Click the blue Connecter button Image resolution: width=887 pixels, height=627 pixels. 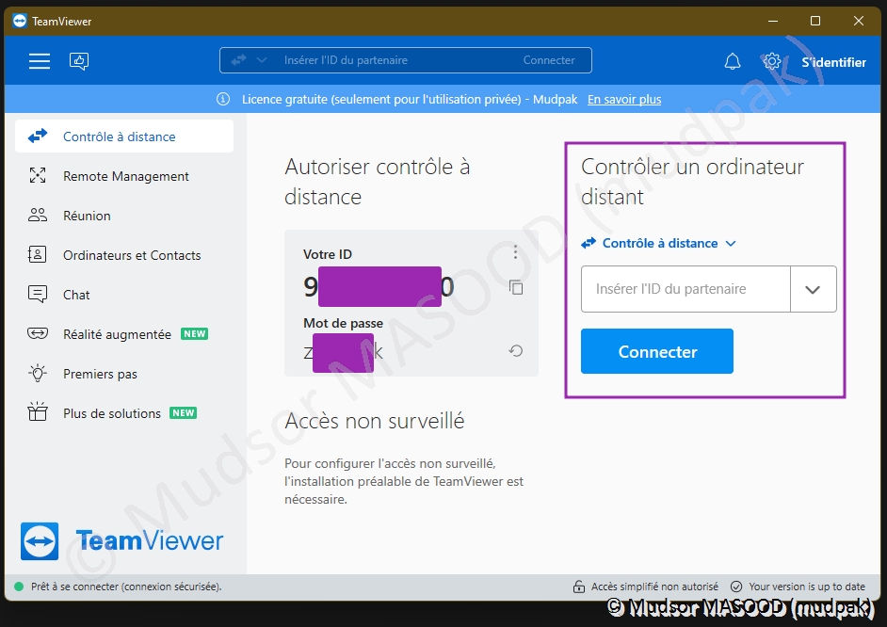657,351
